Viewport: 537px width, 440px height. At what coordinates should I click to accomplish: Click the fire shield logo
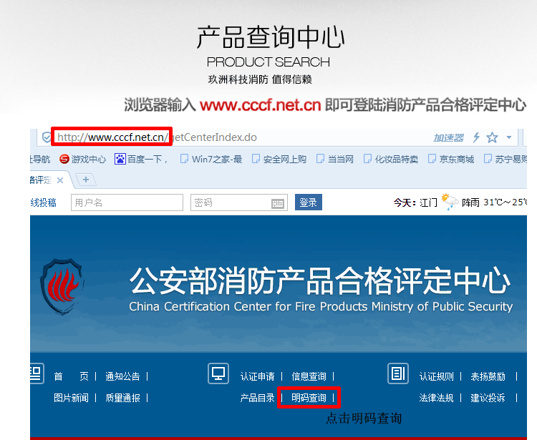pyautogui.click(x=62, y=287)
